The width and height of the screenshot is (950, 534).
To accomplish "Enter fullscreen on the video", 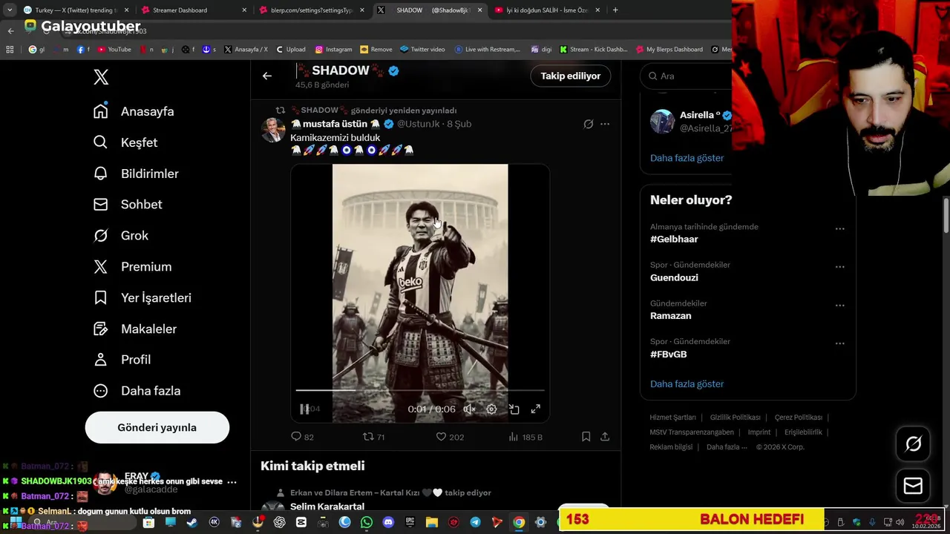I will [536, 409].
